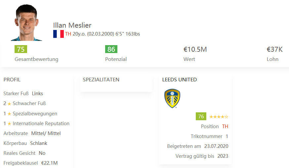
Task: Click the four-star team rating stars
Action: click(x=219, y=117)
